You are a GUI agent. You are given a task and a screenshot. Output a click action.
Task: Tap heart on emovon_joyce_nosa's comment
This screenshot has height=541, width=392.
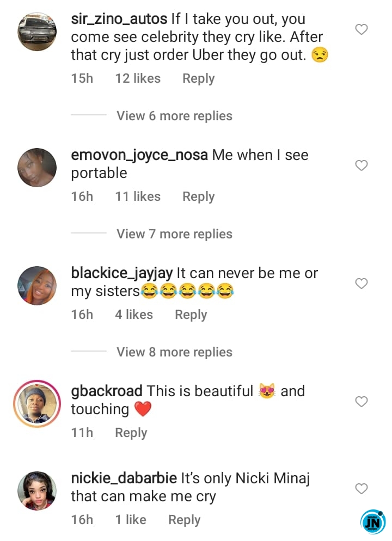[362, 165]
